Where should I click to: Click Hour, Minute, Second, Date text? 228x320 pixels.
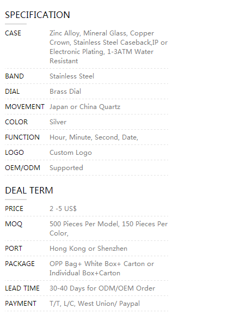(x=94, y=137)
